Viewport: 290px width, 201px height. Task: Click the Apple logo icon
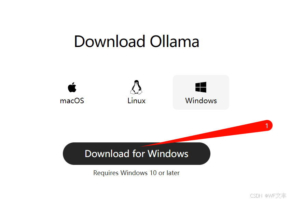point(72,87)
